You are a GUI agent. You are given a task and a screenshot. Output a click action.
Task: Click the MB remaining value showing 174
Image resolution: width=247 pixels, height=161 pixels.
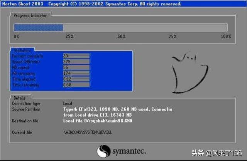point(76,73)
